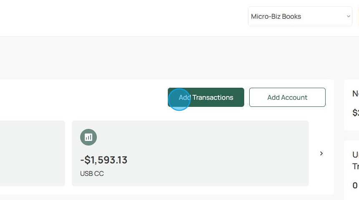
Task: Select the partially visible account card on left
Action: click(x=33, y=153)
